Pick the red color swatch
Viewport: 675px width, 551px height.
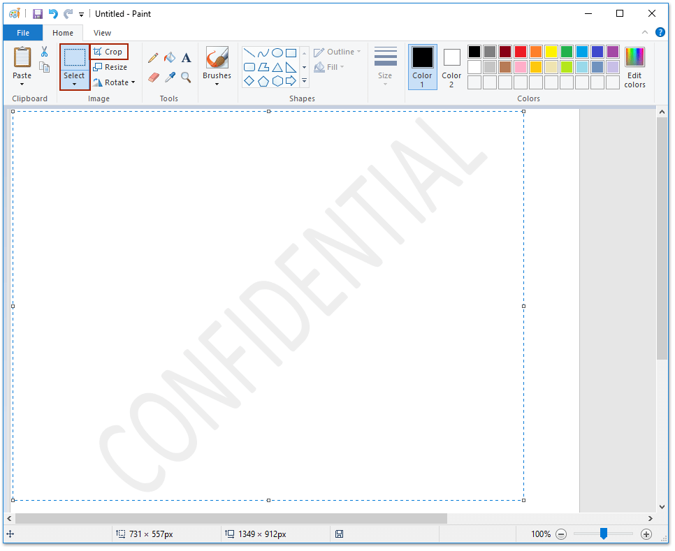[521, 52]
